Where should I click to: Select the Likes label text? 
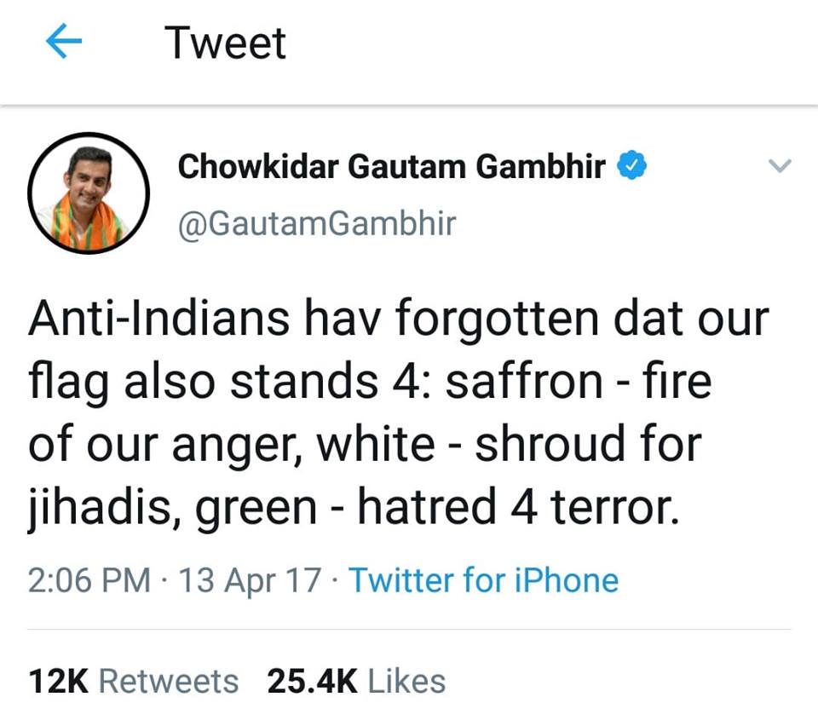pyautogui.click(x=407, y=682)
